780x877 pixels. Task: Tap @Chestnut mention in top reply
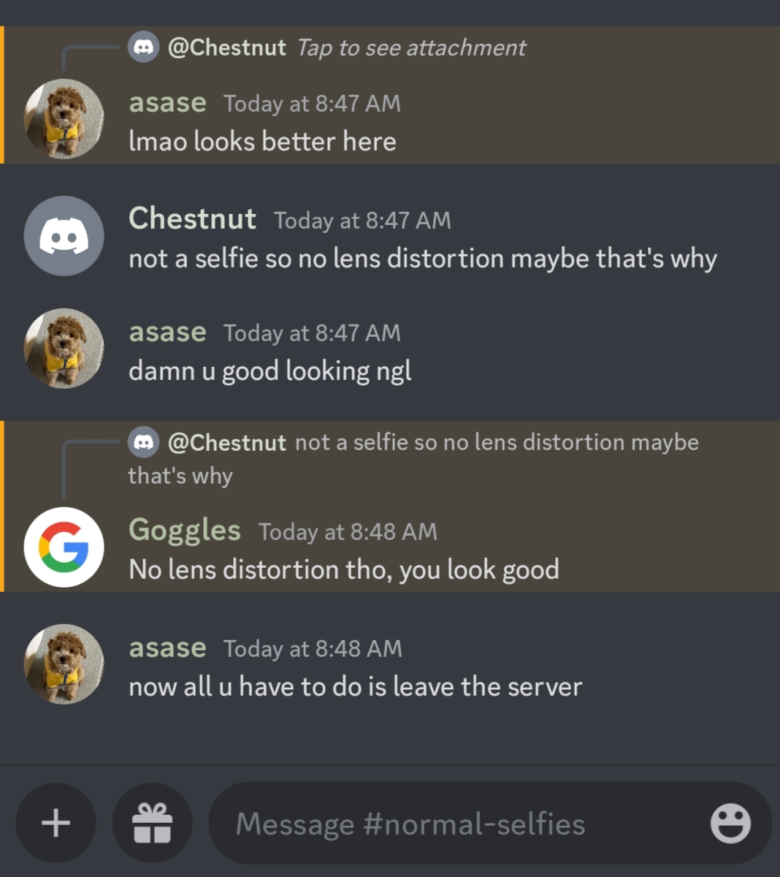(226, 48)
